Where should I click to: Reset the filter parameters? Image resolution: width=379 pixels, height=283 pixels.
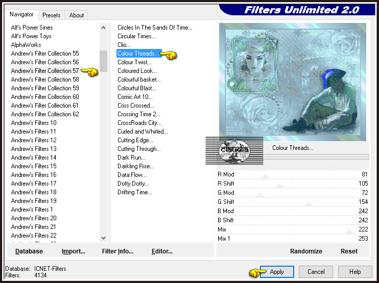coord(349,251)
